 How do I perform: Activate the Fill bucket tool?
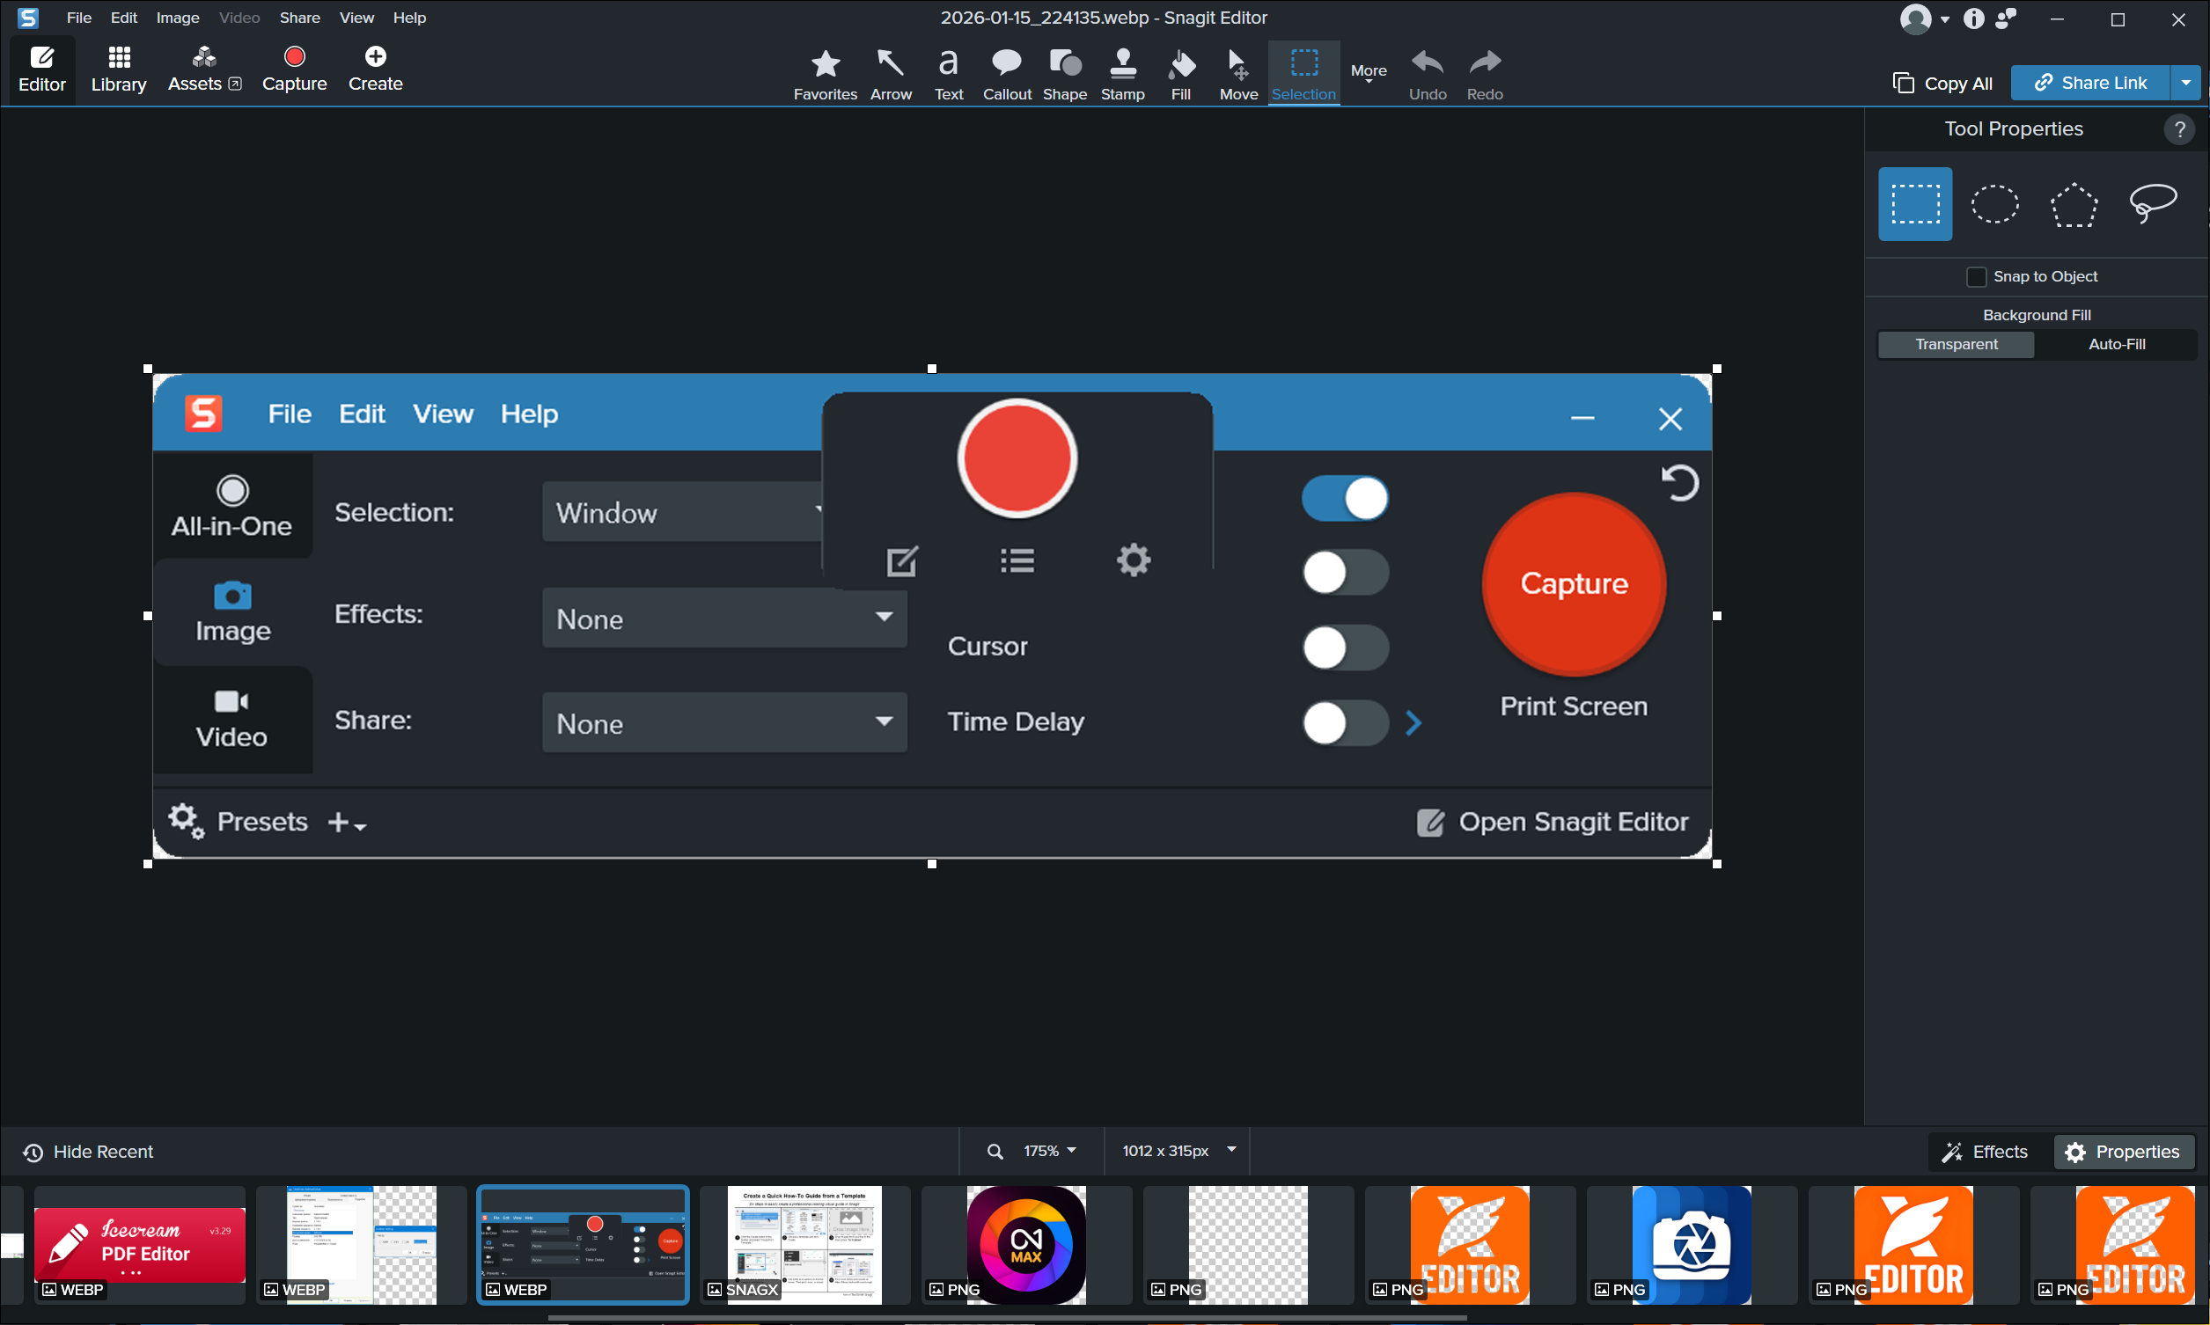[x=1179, y=73]
